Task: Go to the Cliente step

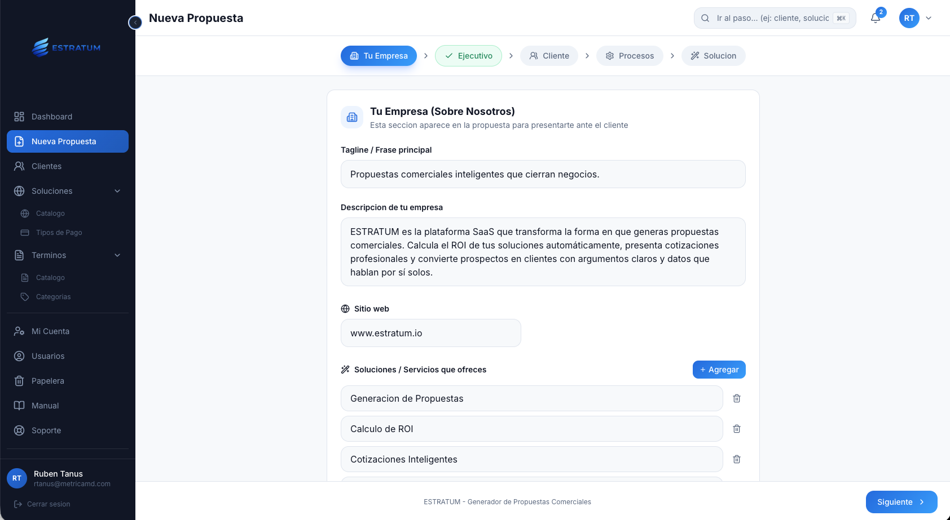Action: [549, 56]
